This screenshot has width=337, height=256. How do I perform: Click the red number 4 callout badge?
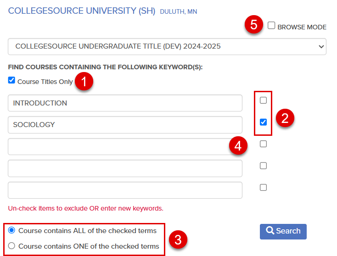(238, 145)
